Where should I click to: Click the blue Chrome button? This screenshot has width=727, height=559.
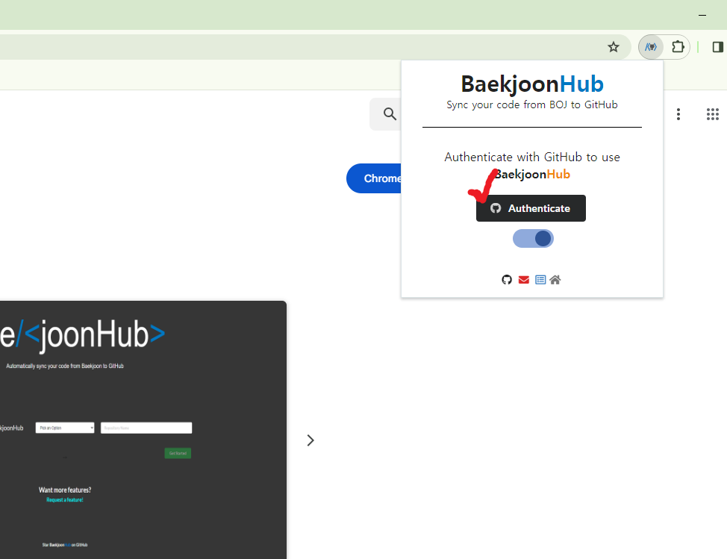pyautogui.click(x=374, y=178)
